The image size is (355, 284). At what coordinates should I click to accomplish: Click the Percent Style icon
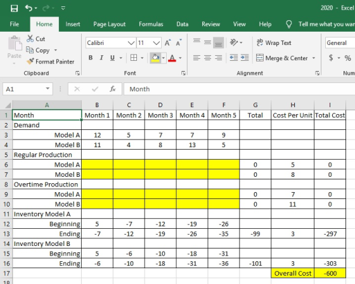point(348,58)
